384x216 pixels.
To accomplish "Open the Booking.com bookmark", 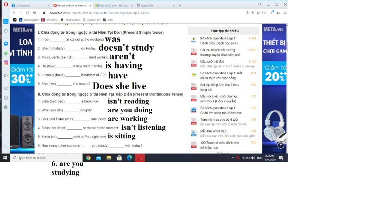I will tap(29, 19).
